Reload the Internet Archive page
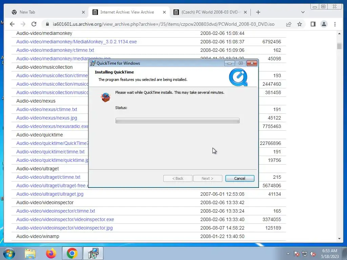347x260 pixels. point(34,24)
